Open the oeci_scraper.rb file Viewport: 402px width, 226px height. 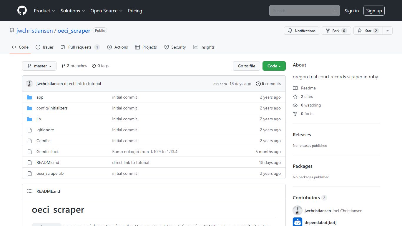point(50,173)
